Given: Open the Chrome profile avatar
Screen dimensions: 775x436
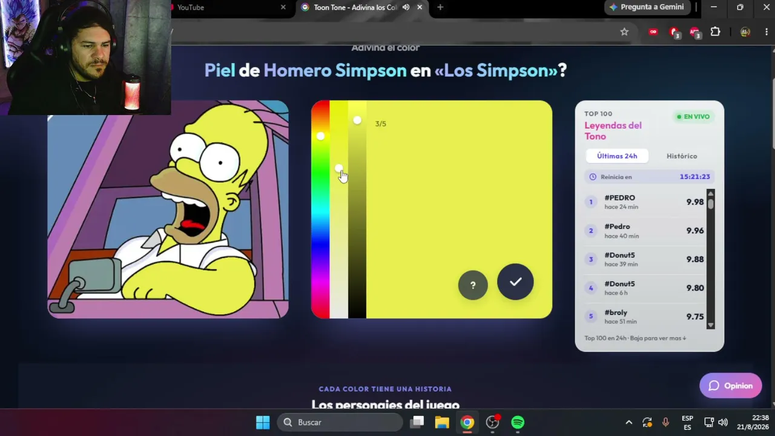Looking at the screenshot, I should [745, 31].
